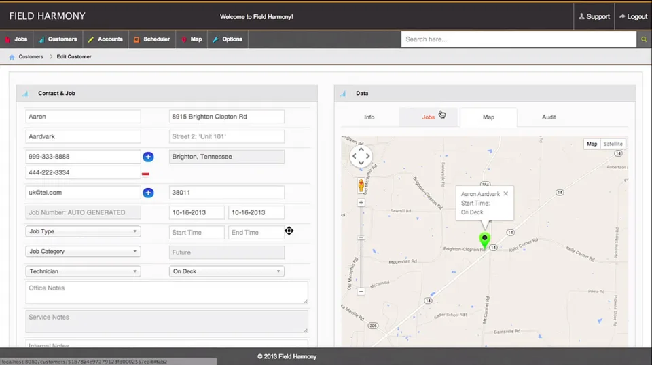Viewport: 652px width, 365px height.
Task: Click the green location marker pin
Action: click(x=484, y=239)
